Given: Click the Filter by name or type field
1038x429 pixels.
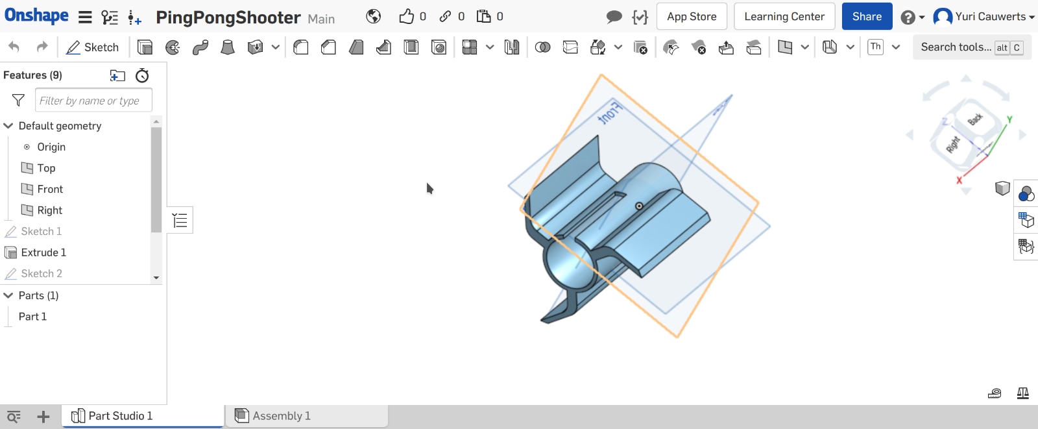Looking at the screenshot, I should point(93,100).
